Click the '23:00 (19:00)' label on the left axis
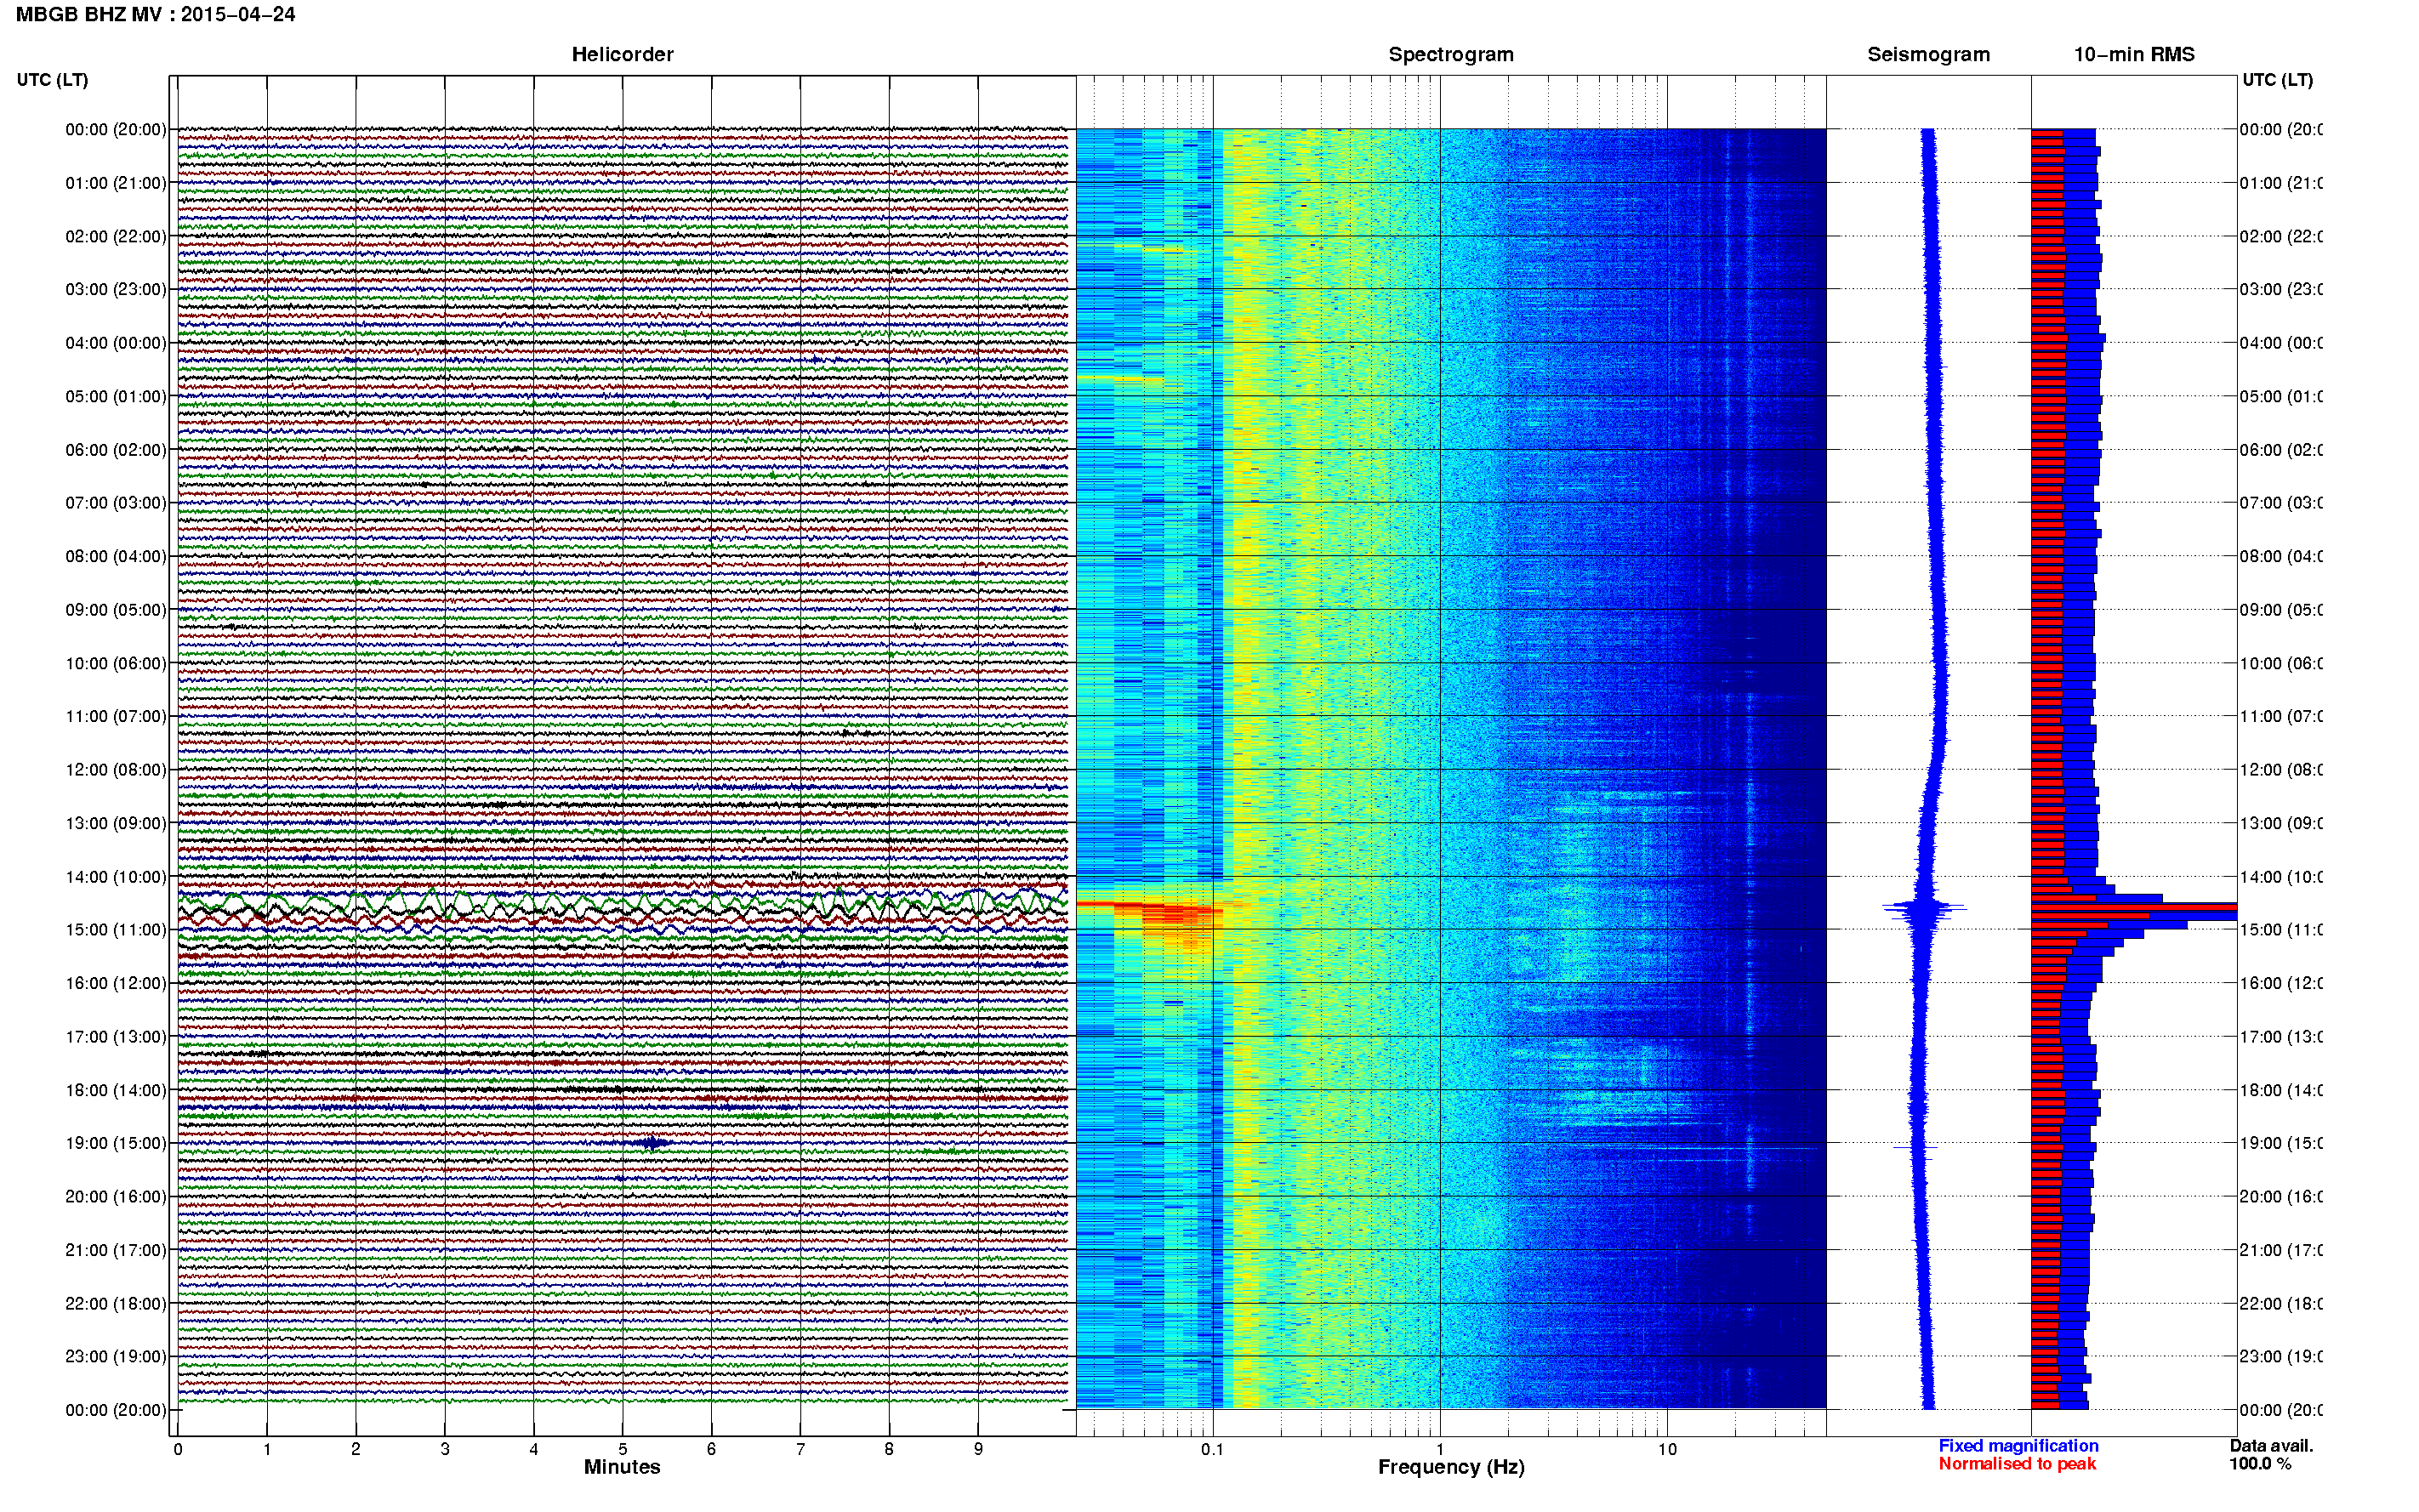 tap(116, 1357)
